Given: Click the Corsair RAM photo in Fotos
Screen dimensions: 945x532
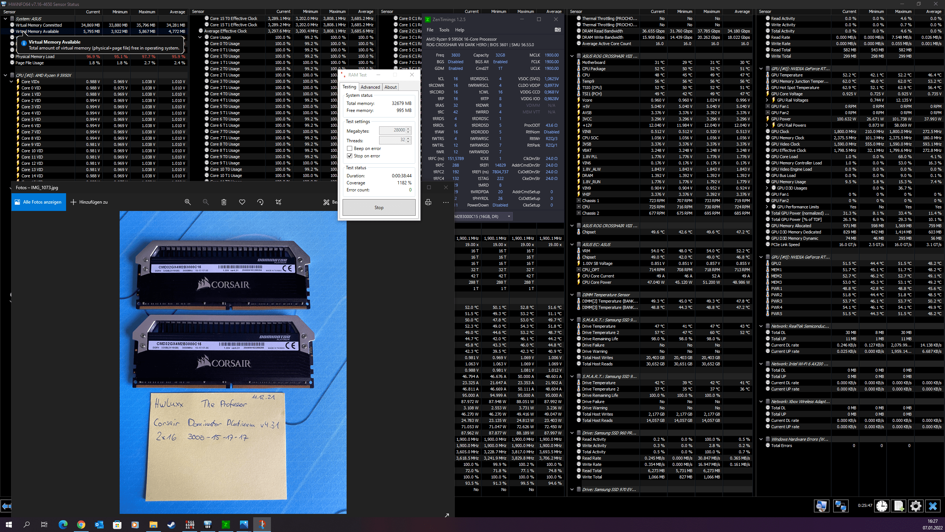Looking at the screenshot, I should tap(233, 362).
